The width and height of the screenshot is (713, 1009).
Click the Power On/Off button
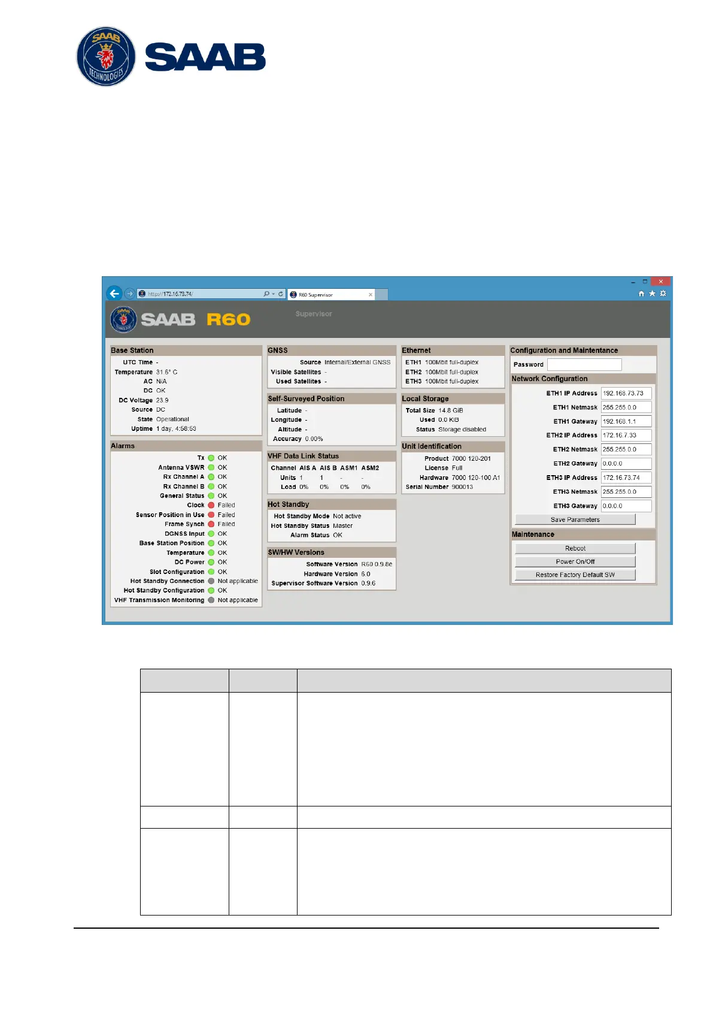pyautogui.click(x=575, y=562)
